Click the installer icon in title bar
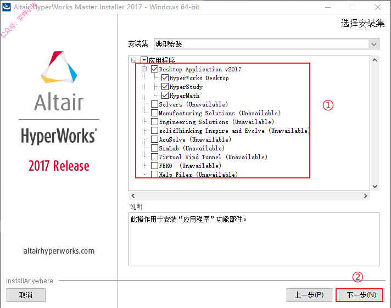Viewport: 391px width, 308px height. pyautogui.click(x=7, y=7)
